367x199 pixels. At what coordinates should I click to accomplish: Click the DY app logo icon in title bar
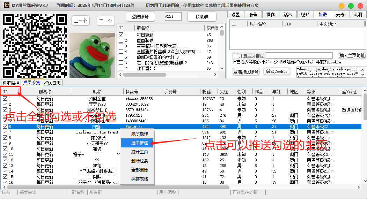(6, 6)
